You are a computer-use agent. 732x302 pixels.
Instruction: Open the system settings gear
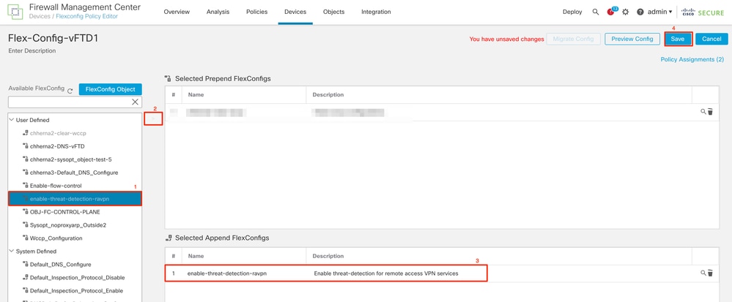pyautogui.click(x=626, y=12)
